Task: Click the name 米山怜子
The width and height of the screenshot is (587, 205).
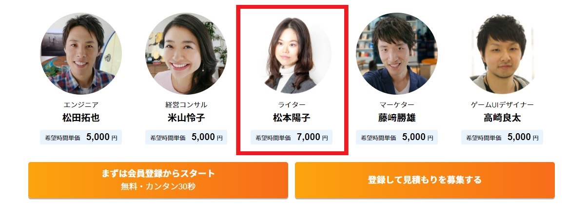Action: coord(186,118)
